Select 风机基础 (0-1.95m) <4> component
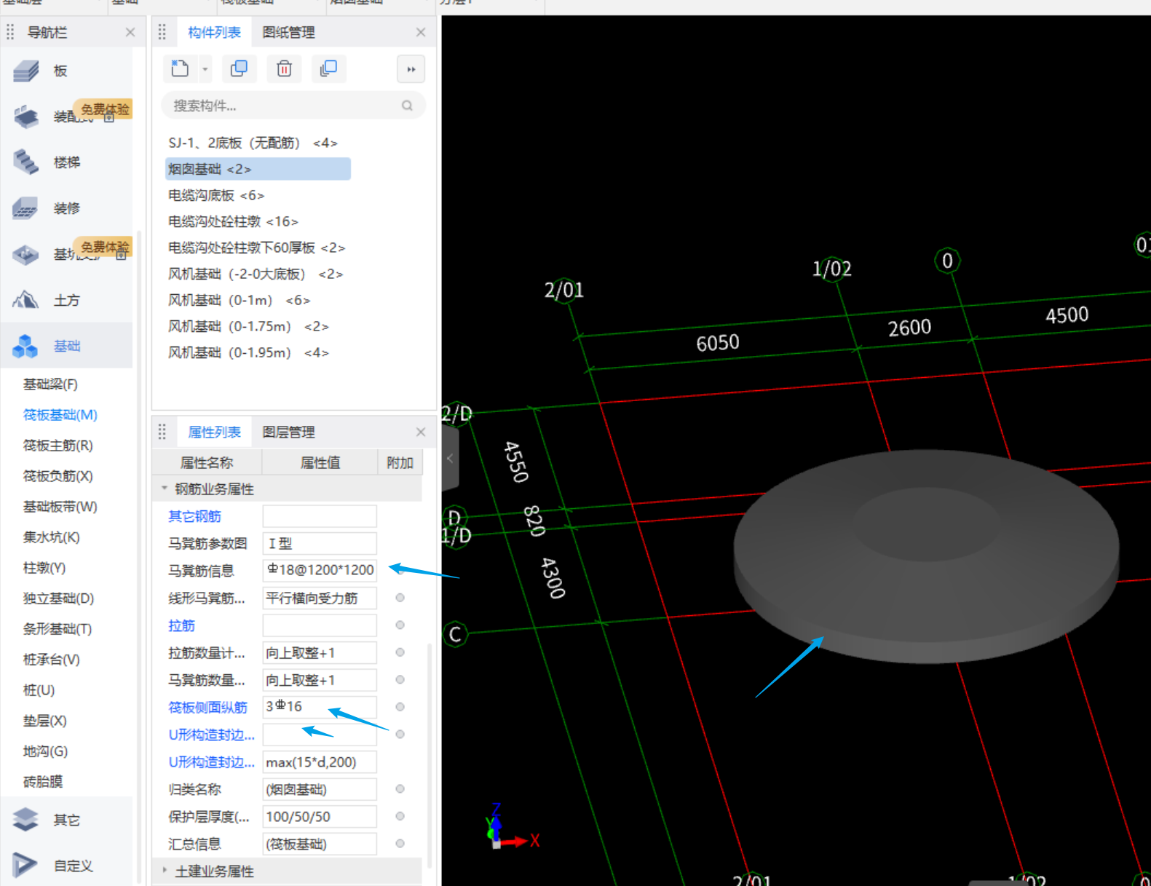This screenshot has height=886, width=1151. (248, 352)
